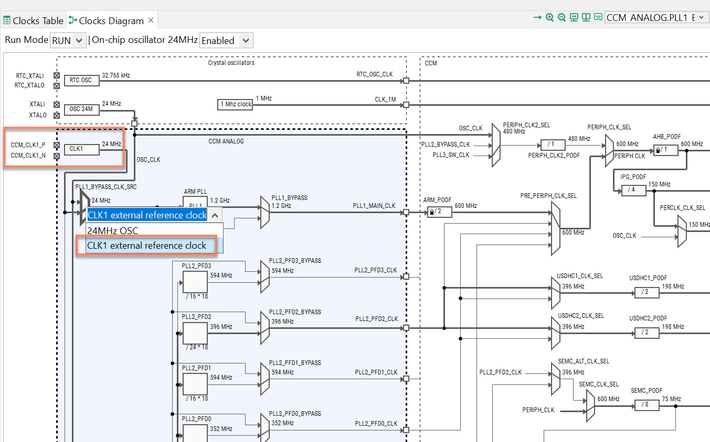This screenshot has height=442, width=710.
Task: Click the lock icon on ARM_PODF divider
Action: (431, 212)
